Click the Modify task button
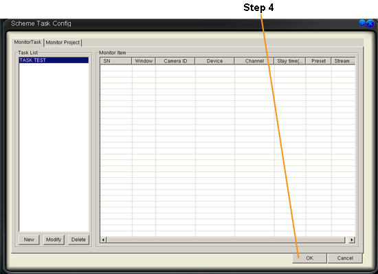 (54, 240)
